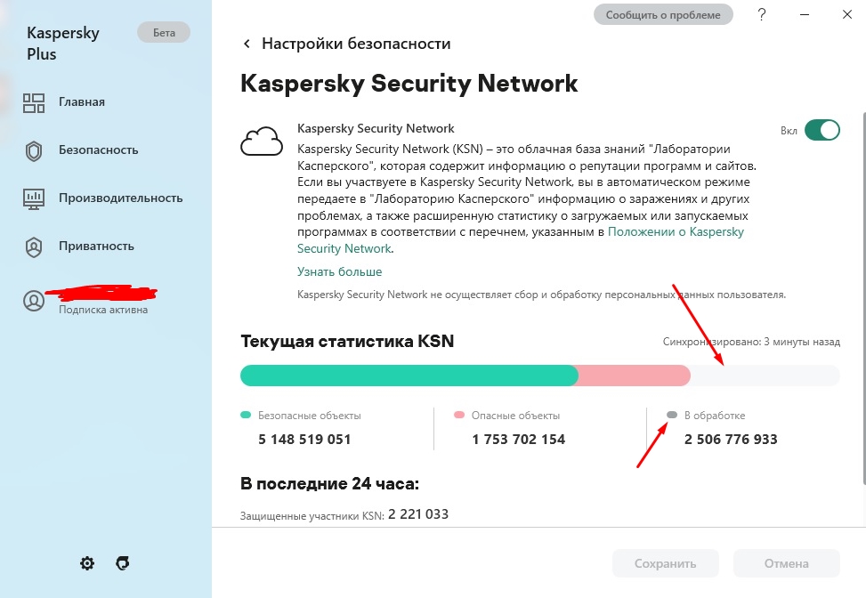866x598 pixels.
Task: Open the Безопасность section in sidebar
Action: (98, 150)
